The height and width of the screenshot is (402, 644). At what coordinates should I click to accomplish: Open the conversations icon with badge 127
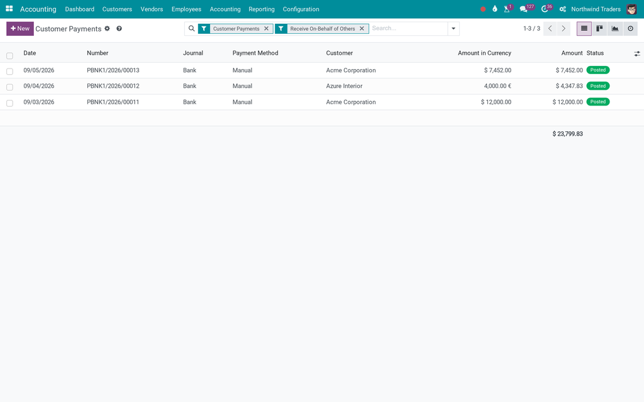[x=524, y=9]
